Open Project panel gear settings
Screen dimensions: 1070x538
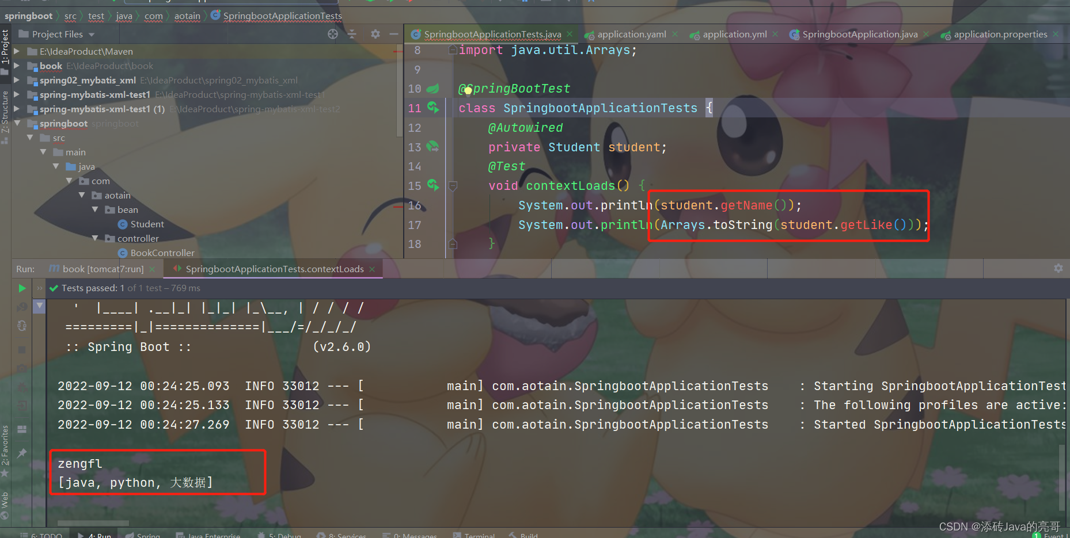[375, 34]
